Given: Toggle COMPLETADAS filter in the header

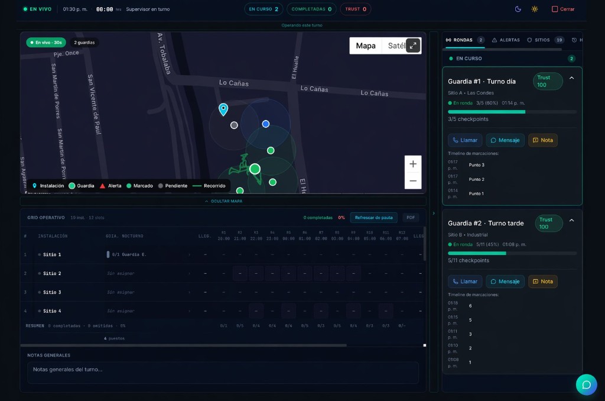Looking at the screenshot, I should pyautogui.click(x=311, y=9).
